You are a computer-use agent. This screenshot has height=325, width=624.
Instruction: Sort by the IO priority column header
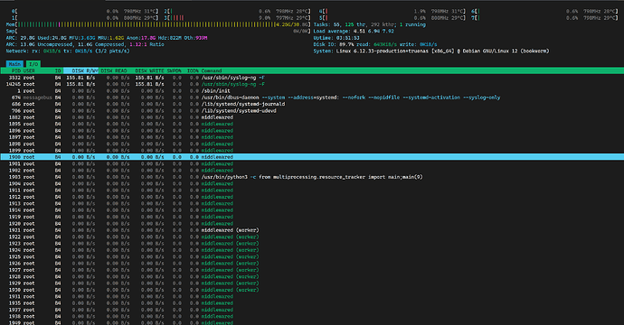point(58,70)
